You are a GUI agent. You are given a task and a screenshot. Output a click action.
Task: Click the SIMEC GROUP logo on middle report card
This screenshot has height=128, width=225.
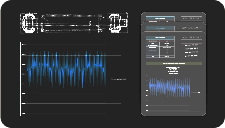(x=192, y=28)
